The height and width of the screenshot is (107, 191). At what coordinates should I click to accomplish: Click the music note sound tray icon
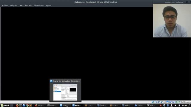point(189,106)
